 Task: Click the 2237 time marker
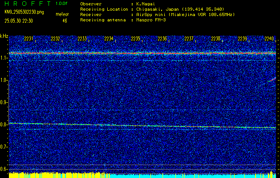[189, 39]
